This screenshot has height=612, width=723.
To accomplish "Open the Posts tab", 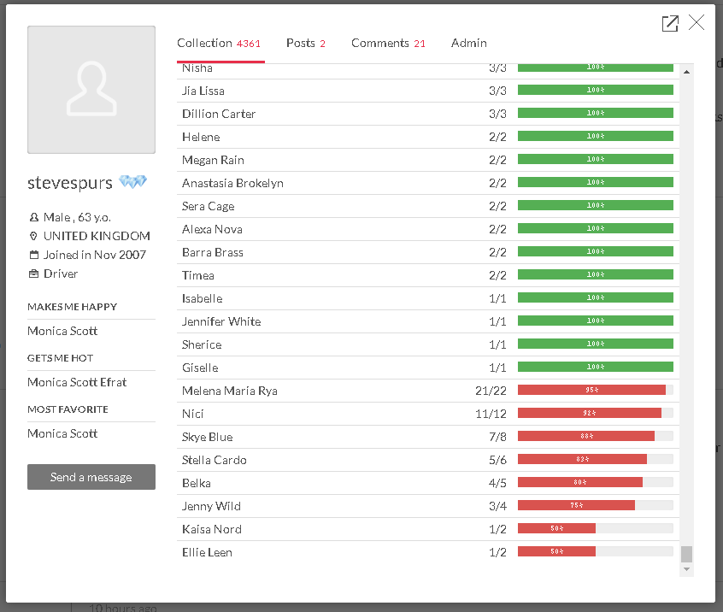I will (x=305, y=44).
